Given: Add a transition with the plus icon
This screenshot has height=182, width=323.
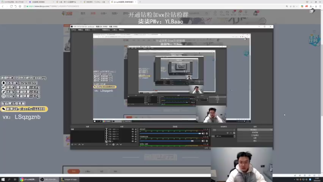Looking at the screenshot, I should pos(227,133).
